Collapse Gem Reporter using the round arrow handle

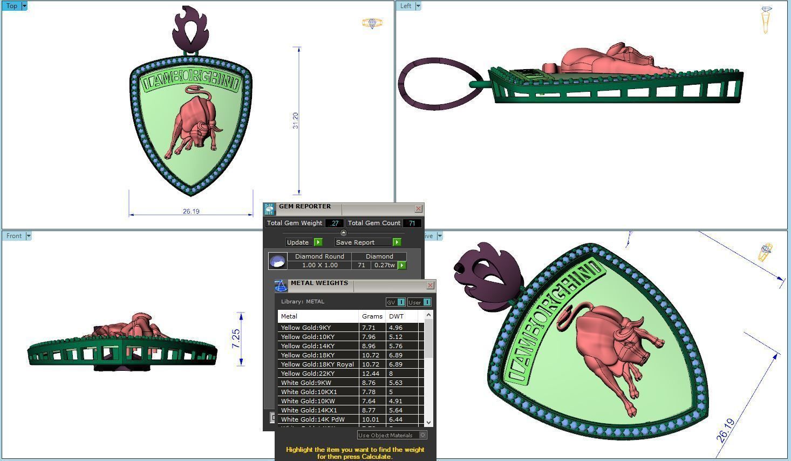coord(344,233)
